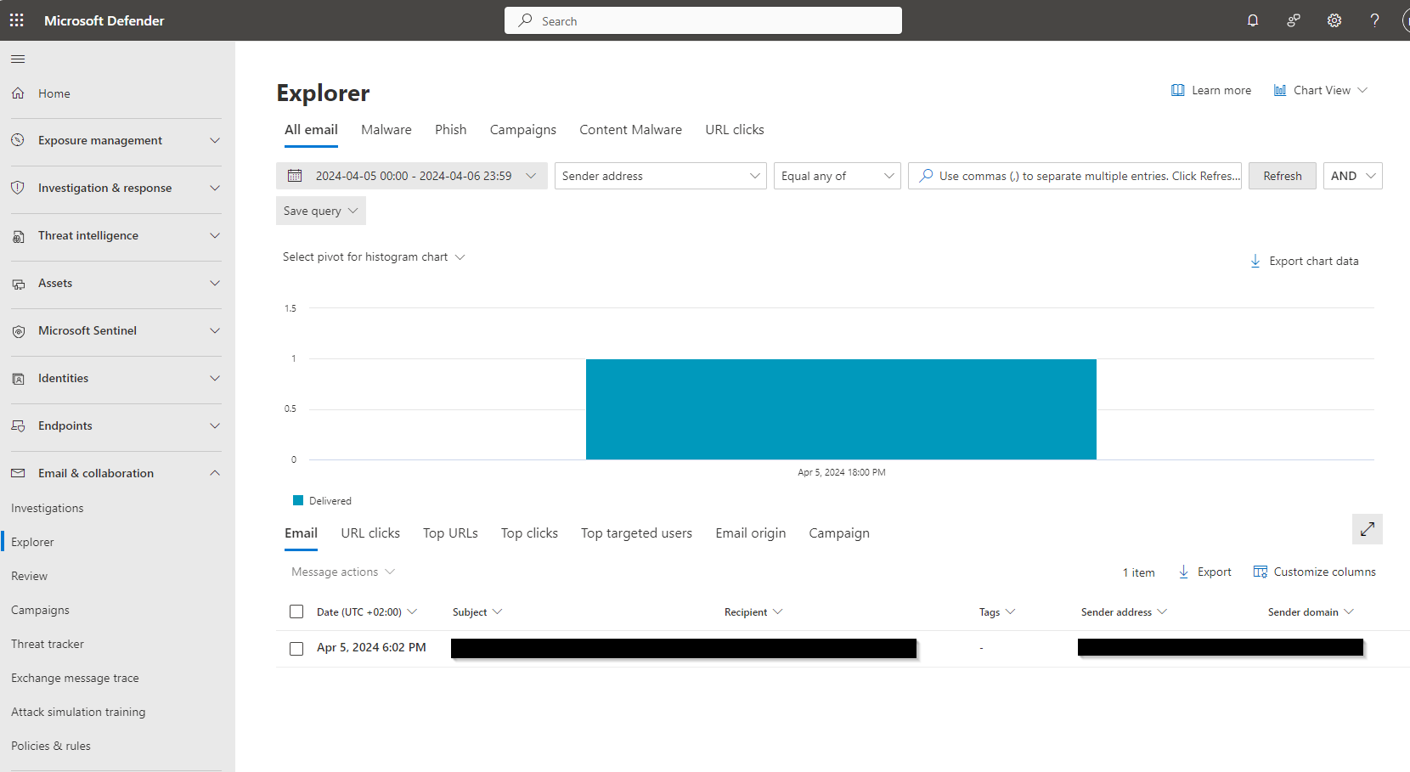
Task: Open the AND condition dropdown
Action: pyautogui.click(x=1353, y=176)
